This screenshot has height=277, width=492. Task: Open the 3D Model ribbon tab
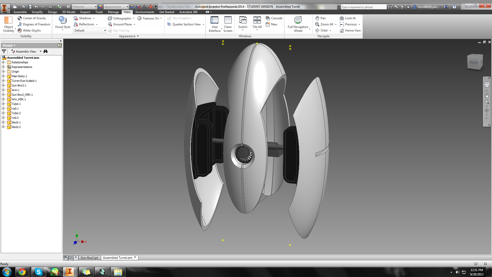tap(69, 12)
